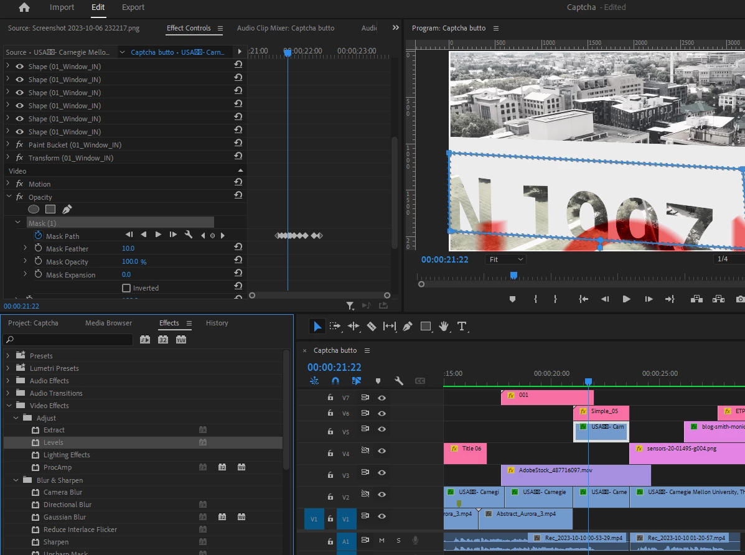Mark In point in Program monitor

(x=535, y=299)
